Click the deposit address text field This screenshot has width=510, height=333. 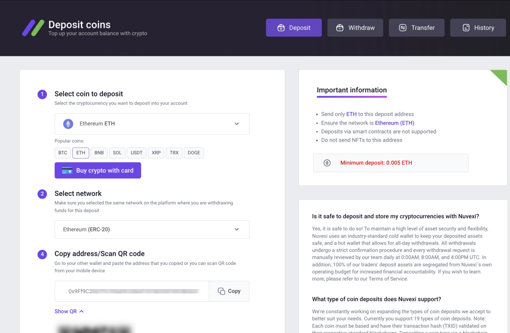[132, 291]
